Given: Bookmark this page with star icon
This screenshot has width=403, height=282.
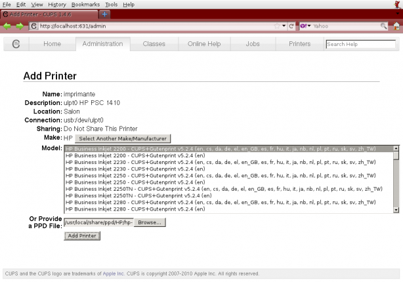Looking at the screenshot, I should tap(276, 26).
